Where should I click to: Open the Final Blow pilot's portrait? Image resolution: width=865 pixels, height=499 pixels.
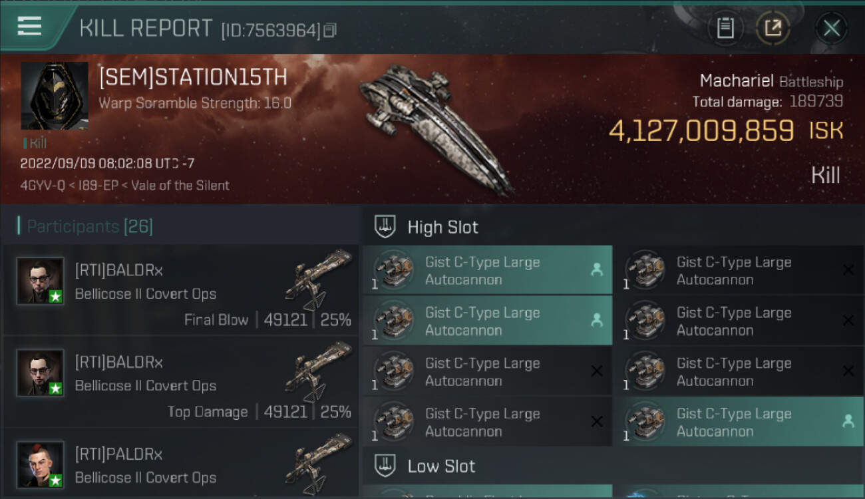pyautogui.click(x=41, y=281)
